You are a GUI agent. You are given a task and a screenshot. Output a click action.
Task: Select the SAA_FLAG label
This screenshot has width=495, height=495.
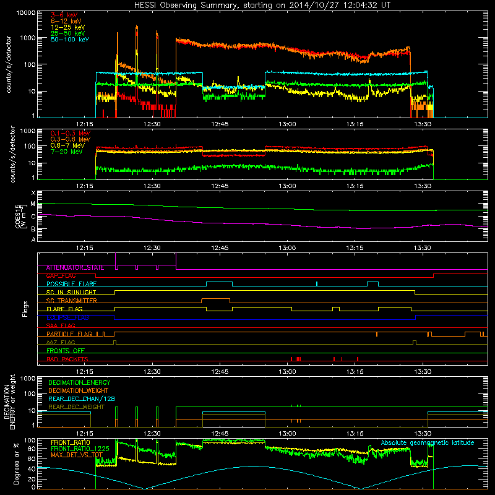(61, 325)
